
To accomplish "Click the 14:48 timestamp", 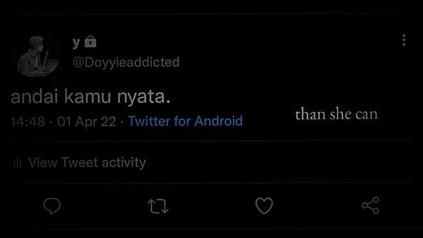I will pos(27,122).
